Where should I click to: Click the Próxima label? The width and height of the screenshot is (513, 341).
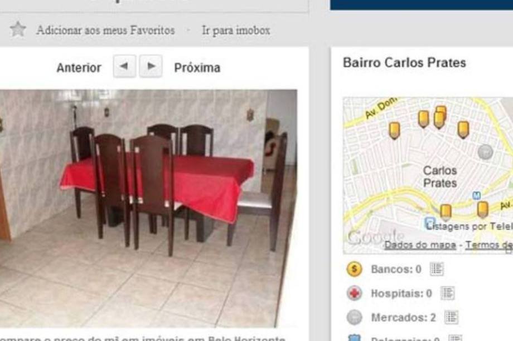(197, 68)
